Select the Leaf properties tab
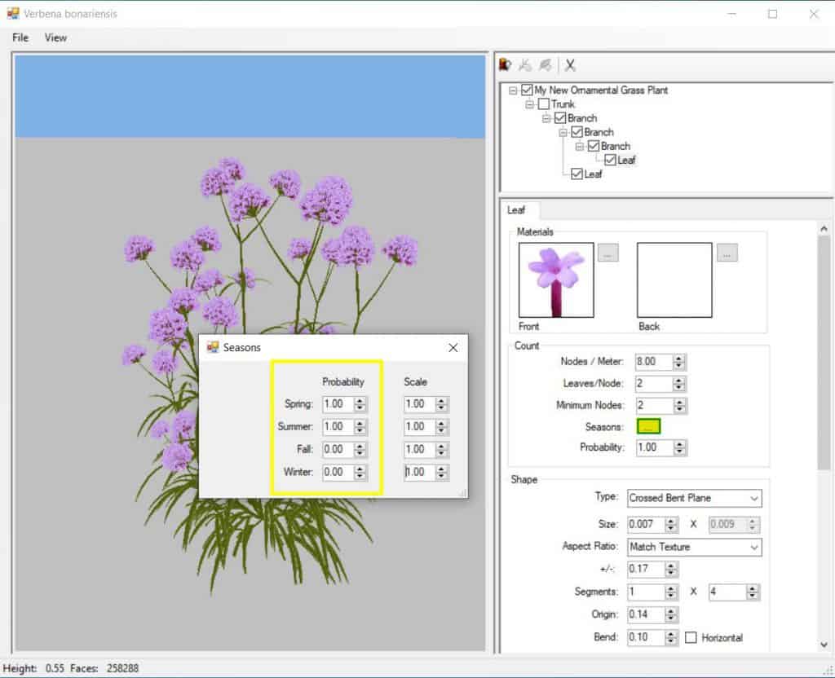The image size is (835, 678). point(516,210)
